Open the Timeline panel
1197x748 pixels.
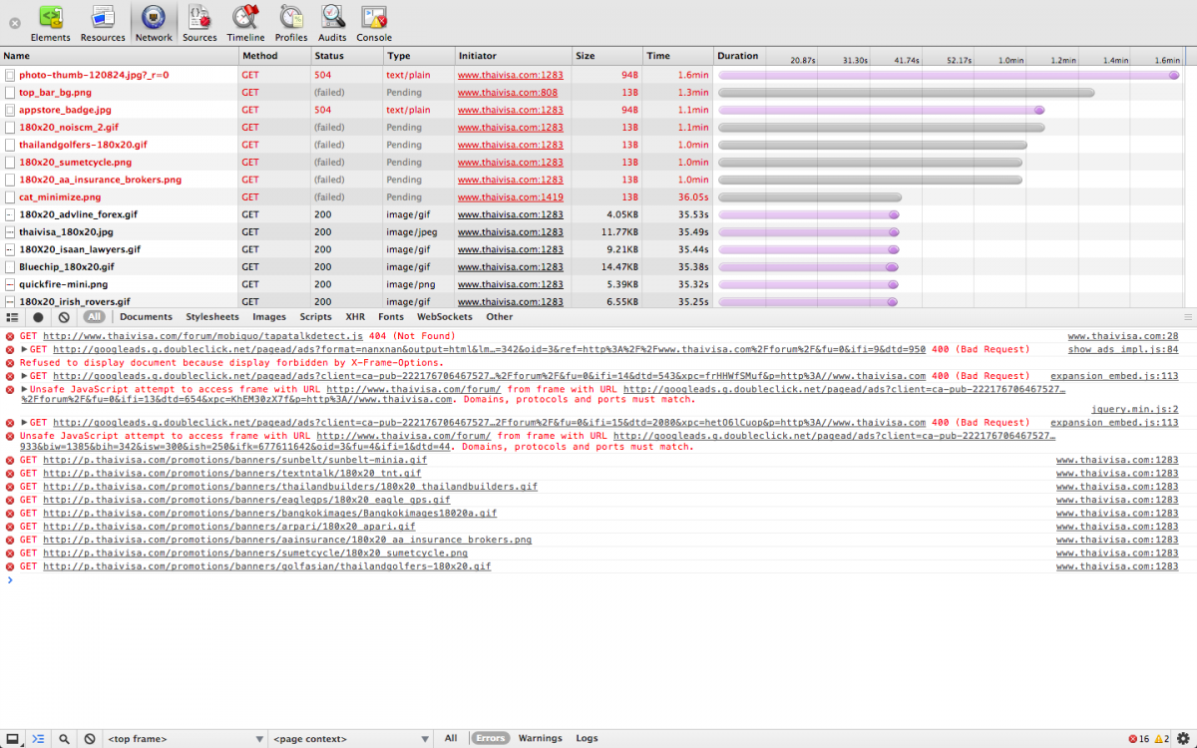coord(245,23)
